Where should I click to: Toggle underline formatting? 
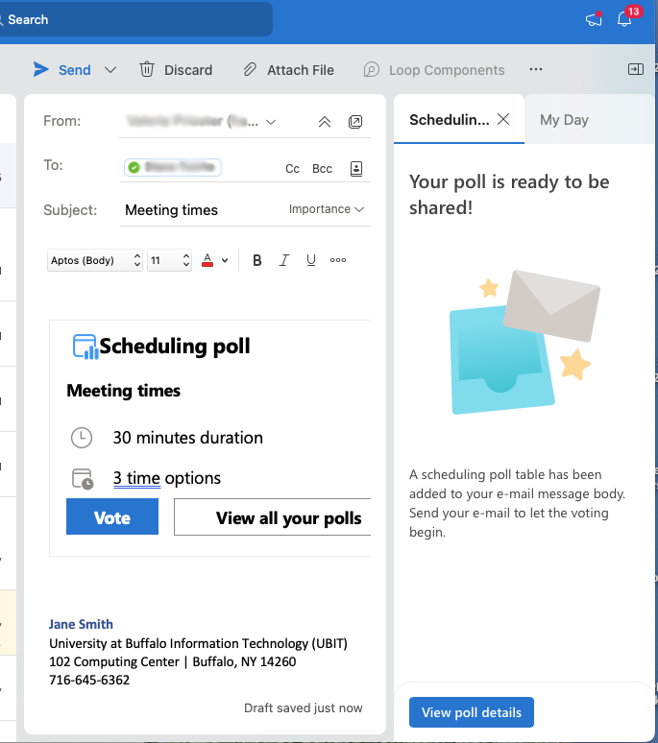pyautogui.click(x=310, y=260)
